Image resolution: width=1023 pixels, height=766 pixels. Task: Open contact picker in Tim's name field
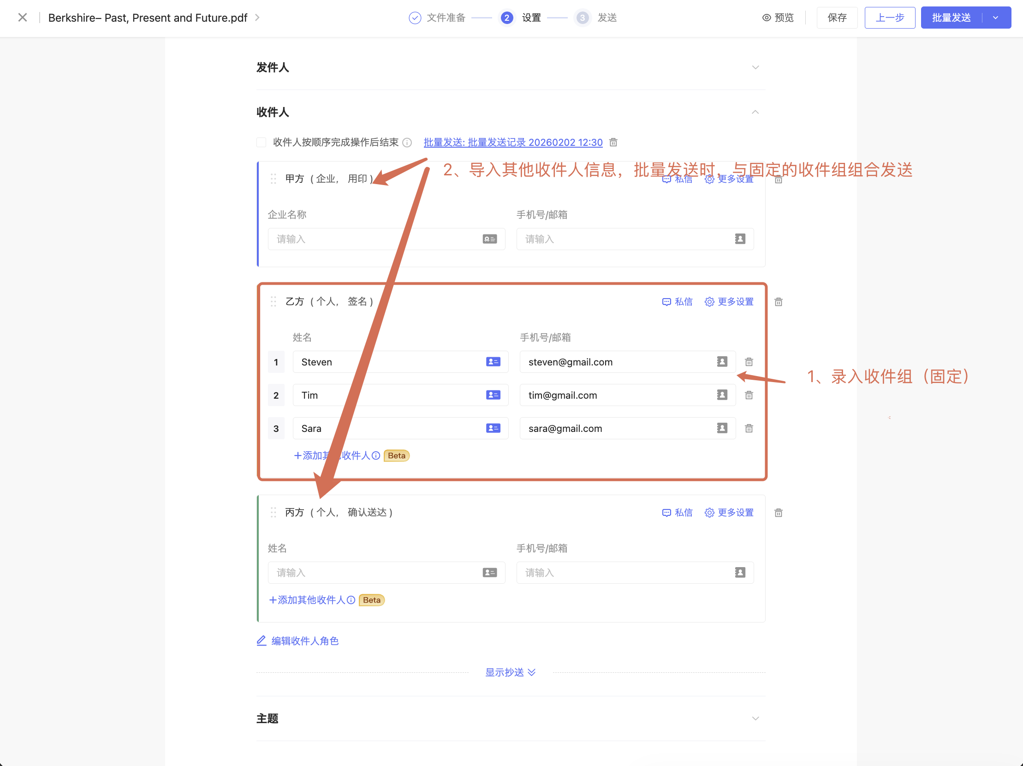[x=493, y=395]
